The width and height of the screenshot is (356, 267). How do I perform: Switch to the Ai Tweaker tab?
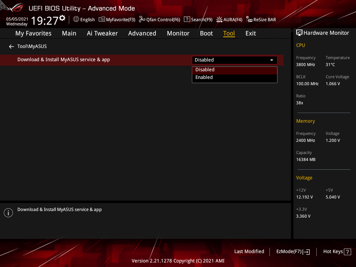(102, 33)
